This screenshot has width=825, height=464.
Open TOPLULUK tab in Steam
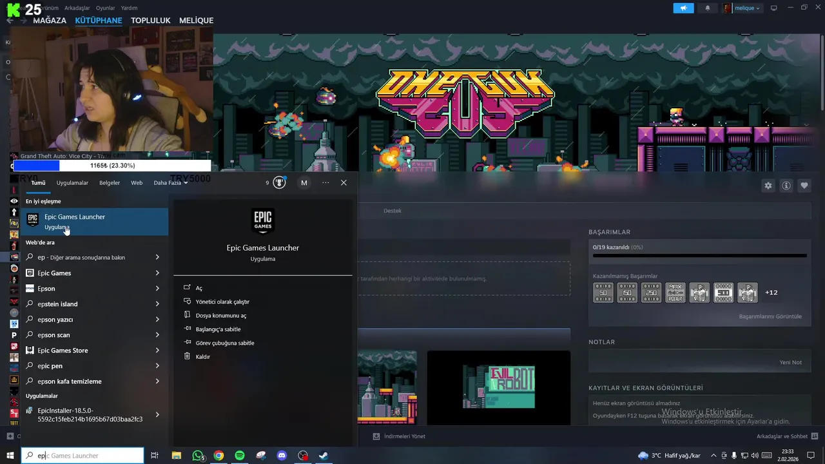pyautogui.click(x=151, y=20)
